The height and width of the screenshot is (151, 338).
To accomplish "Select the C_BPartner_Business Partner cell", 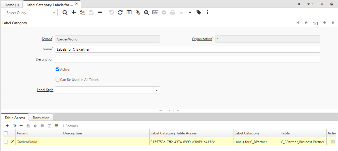I will (303, 142).
